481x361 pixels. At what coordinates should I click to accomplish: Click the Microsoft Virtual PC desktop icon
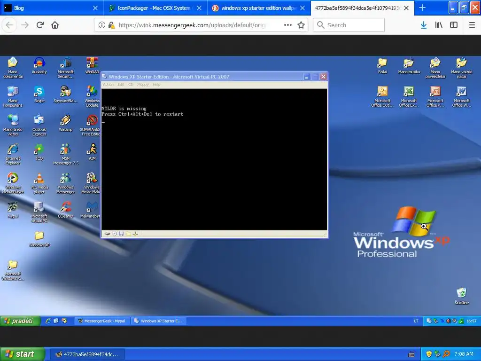tap(39, 212)
